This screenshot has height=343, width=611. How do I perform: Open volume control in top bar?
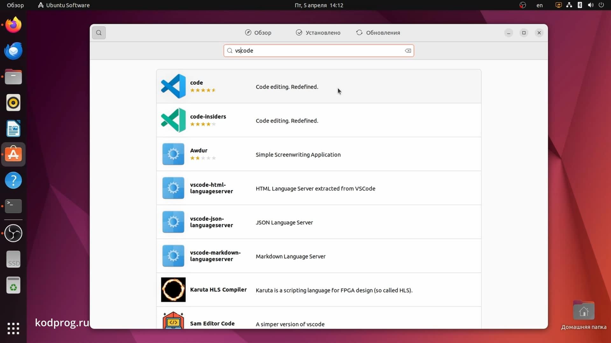point(591,5)
